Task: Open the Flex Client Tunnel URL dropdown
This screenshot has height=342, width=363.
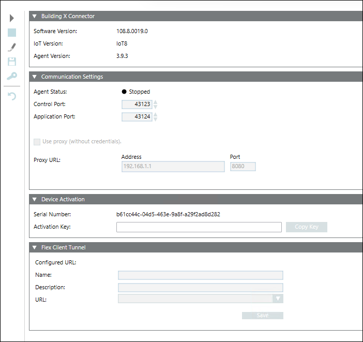Action: coord(278,299)
